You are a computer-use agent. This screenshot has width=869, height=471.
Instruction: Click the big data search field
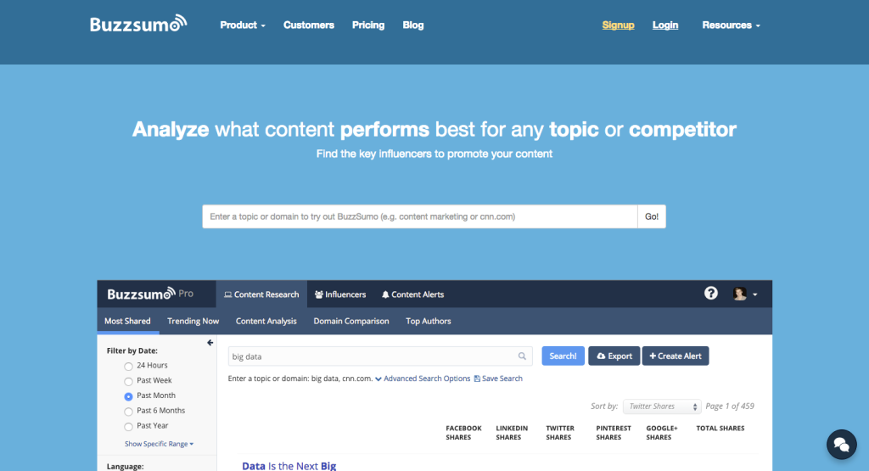pos(380,356)
